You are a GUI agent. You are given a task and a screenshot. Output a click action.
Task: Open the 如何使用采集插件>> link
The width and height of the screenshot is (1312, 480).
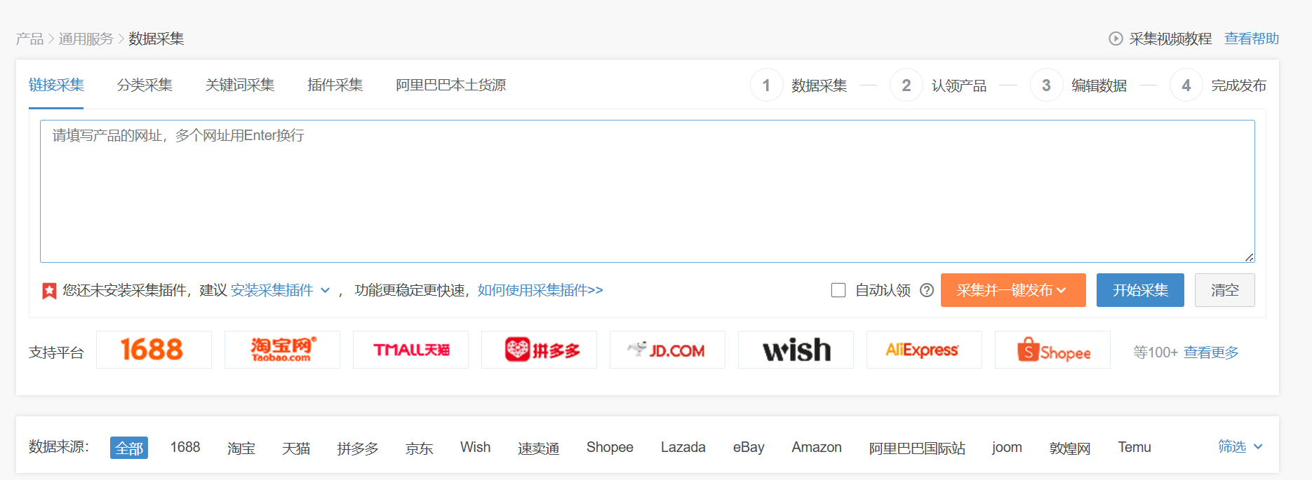pos(540,290)
